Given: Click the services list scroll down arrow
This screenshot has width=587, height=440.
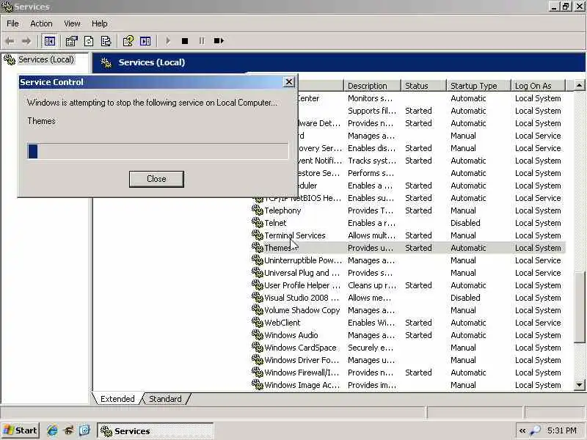Looking at the screenshot, I should click(579, 384).
